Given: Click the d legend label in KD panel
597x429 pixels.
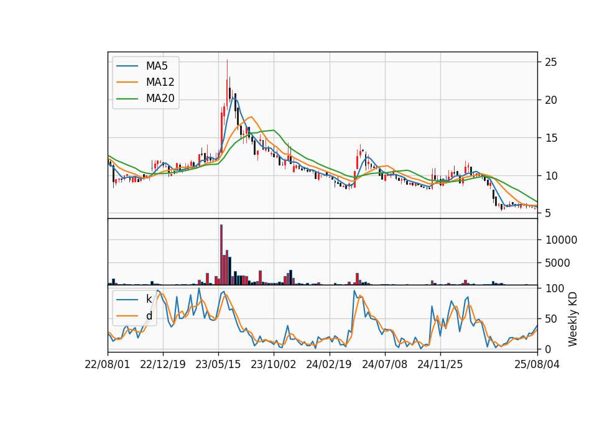Looking at the screenshot, I should (x=149, y=316).
